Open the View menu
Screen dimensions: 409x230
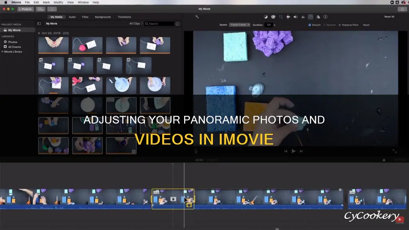tap(70, 2)
